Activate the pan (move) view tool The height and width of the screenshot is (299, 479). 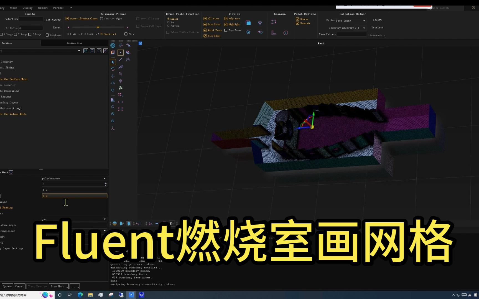coord(113,76)
